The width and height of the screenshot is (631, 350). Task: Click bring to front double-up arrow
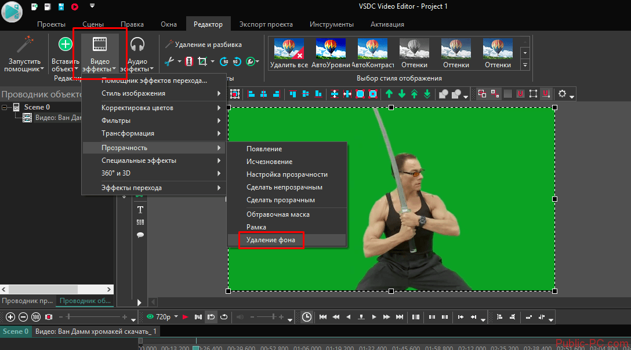point(415,94)
